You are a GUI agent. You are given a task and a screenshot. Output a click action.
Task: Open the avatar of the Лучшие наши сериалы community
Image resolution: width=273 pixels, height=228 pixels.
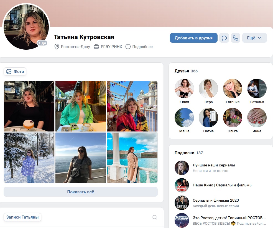click(x=182, y=168)
